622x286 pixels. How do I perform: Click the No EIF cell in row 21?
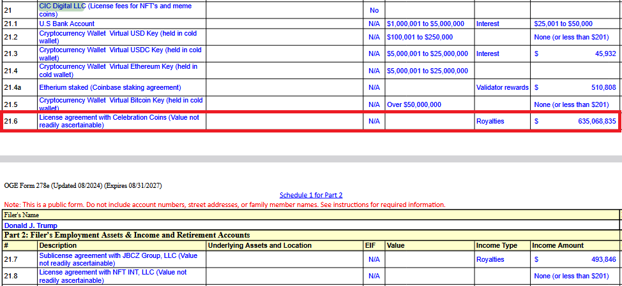[x=374, y=10]
